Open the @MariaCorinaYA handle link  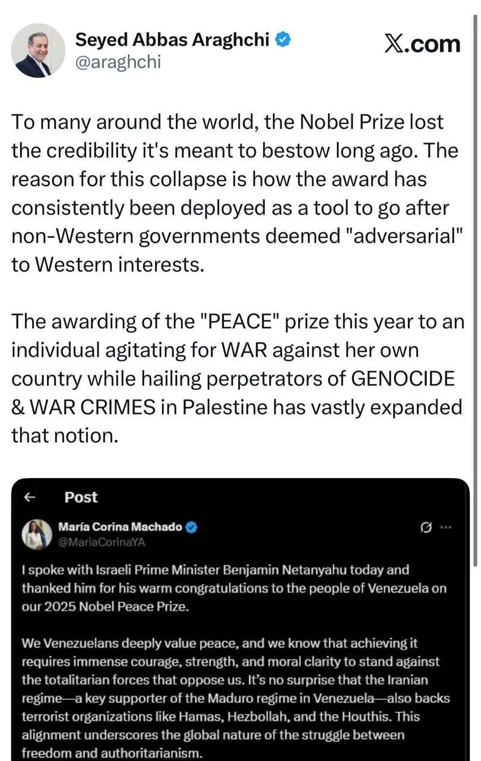tap(101, 542)
